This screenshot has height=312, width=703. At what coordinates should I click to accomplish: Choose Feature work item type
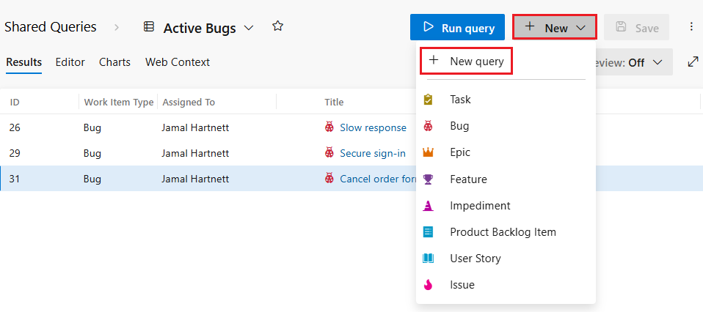tap(468, 179)
